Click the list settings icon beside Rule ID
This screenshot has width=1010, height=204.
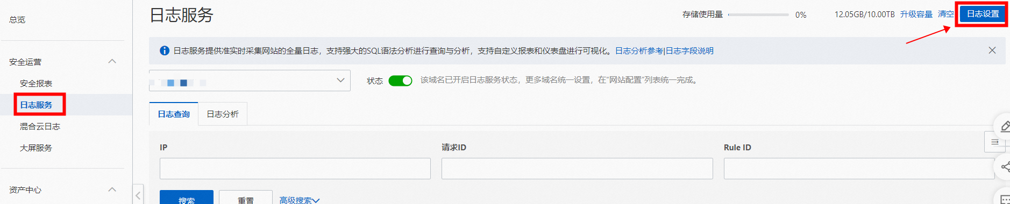pyautogui.click(x=994, y=142)
